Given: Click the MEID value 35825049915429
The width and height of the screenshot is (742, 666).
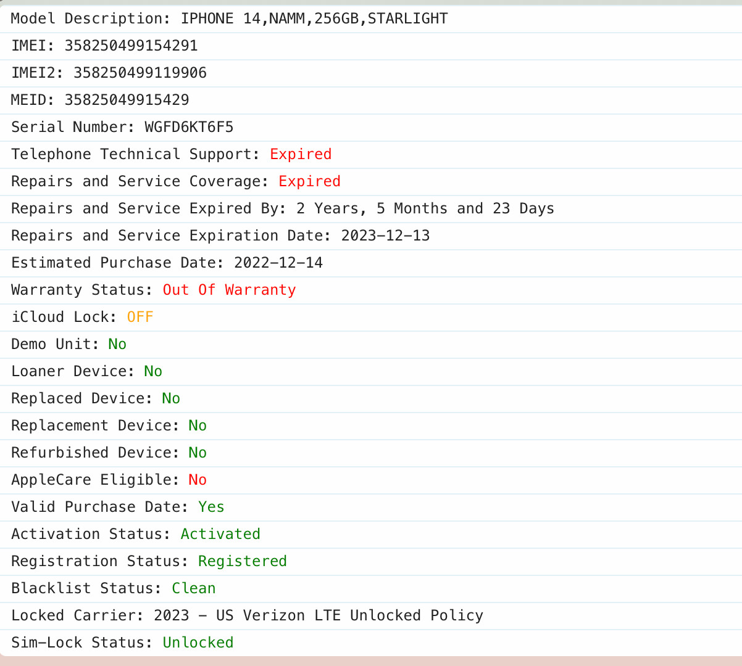Looking at the screenshot, I should click(x=127, y=100).
